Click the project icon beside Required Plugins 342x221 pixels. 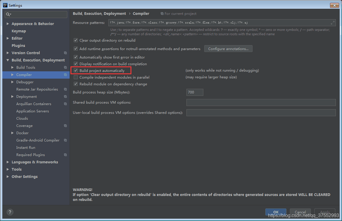(65, 155)
